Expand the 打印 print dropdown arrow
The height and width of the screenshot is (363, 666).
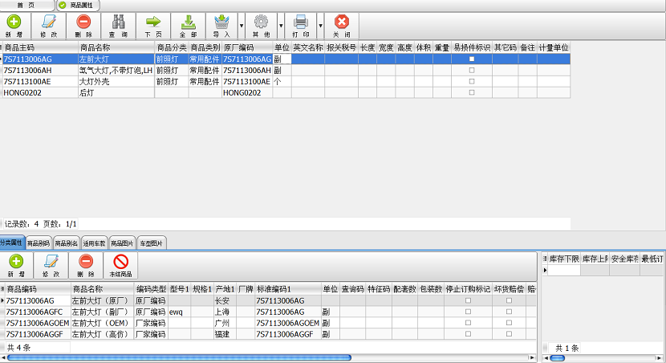(321, 26)
